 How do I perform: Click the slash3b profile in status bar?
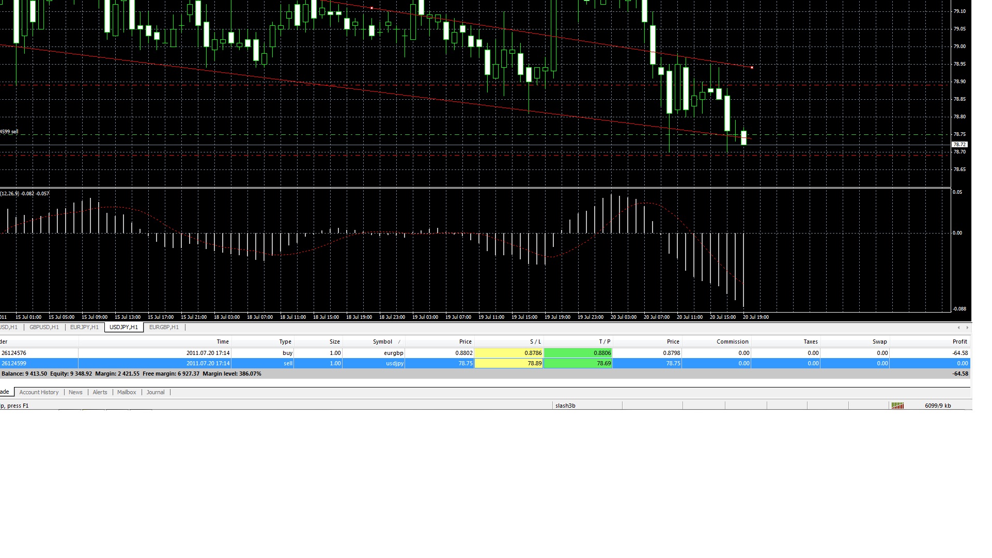pos(565,406)
